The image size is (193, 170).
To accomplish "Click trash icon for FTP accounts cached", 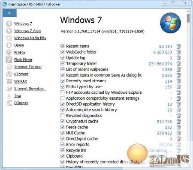I will (x=178, y=92).
